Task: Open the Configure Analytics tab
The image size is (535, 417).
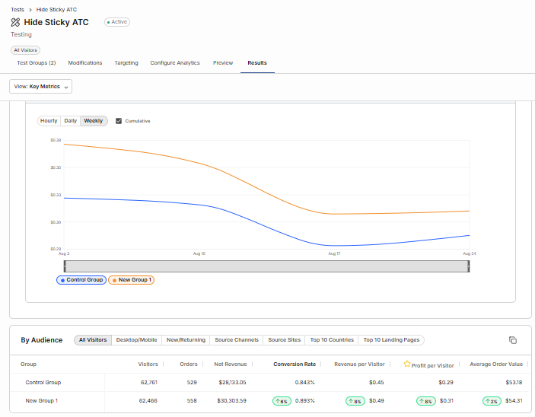Action: pyautogui.click(x=175, y=63)
